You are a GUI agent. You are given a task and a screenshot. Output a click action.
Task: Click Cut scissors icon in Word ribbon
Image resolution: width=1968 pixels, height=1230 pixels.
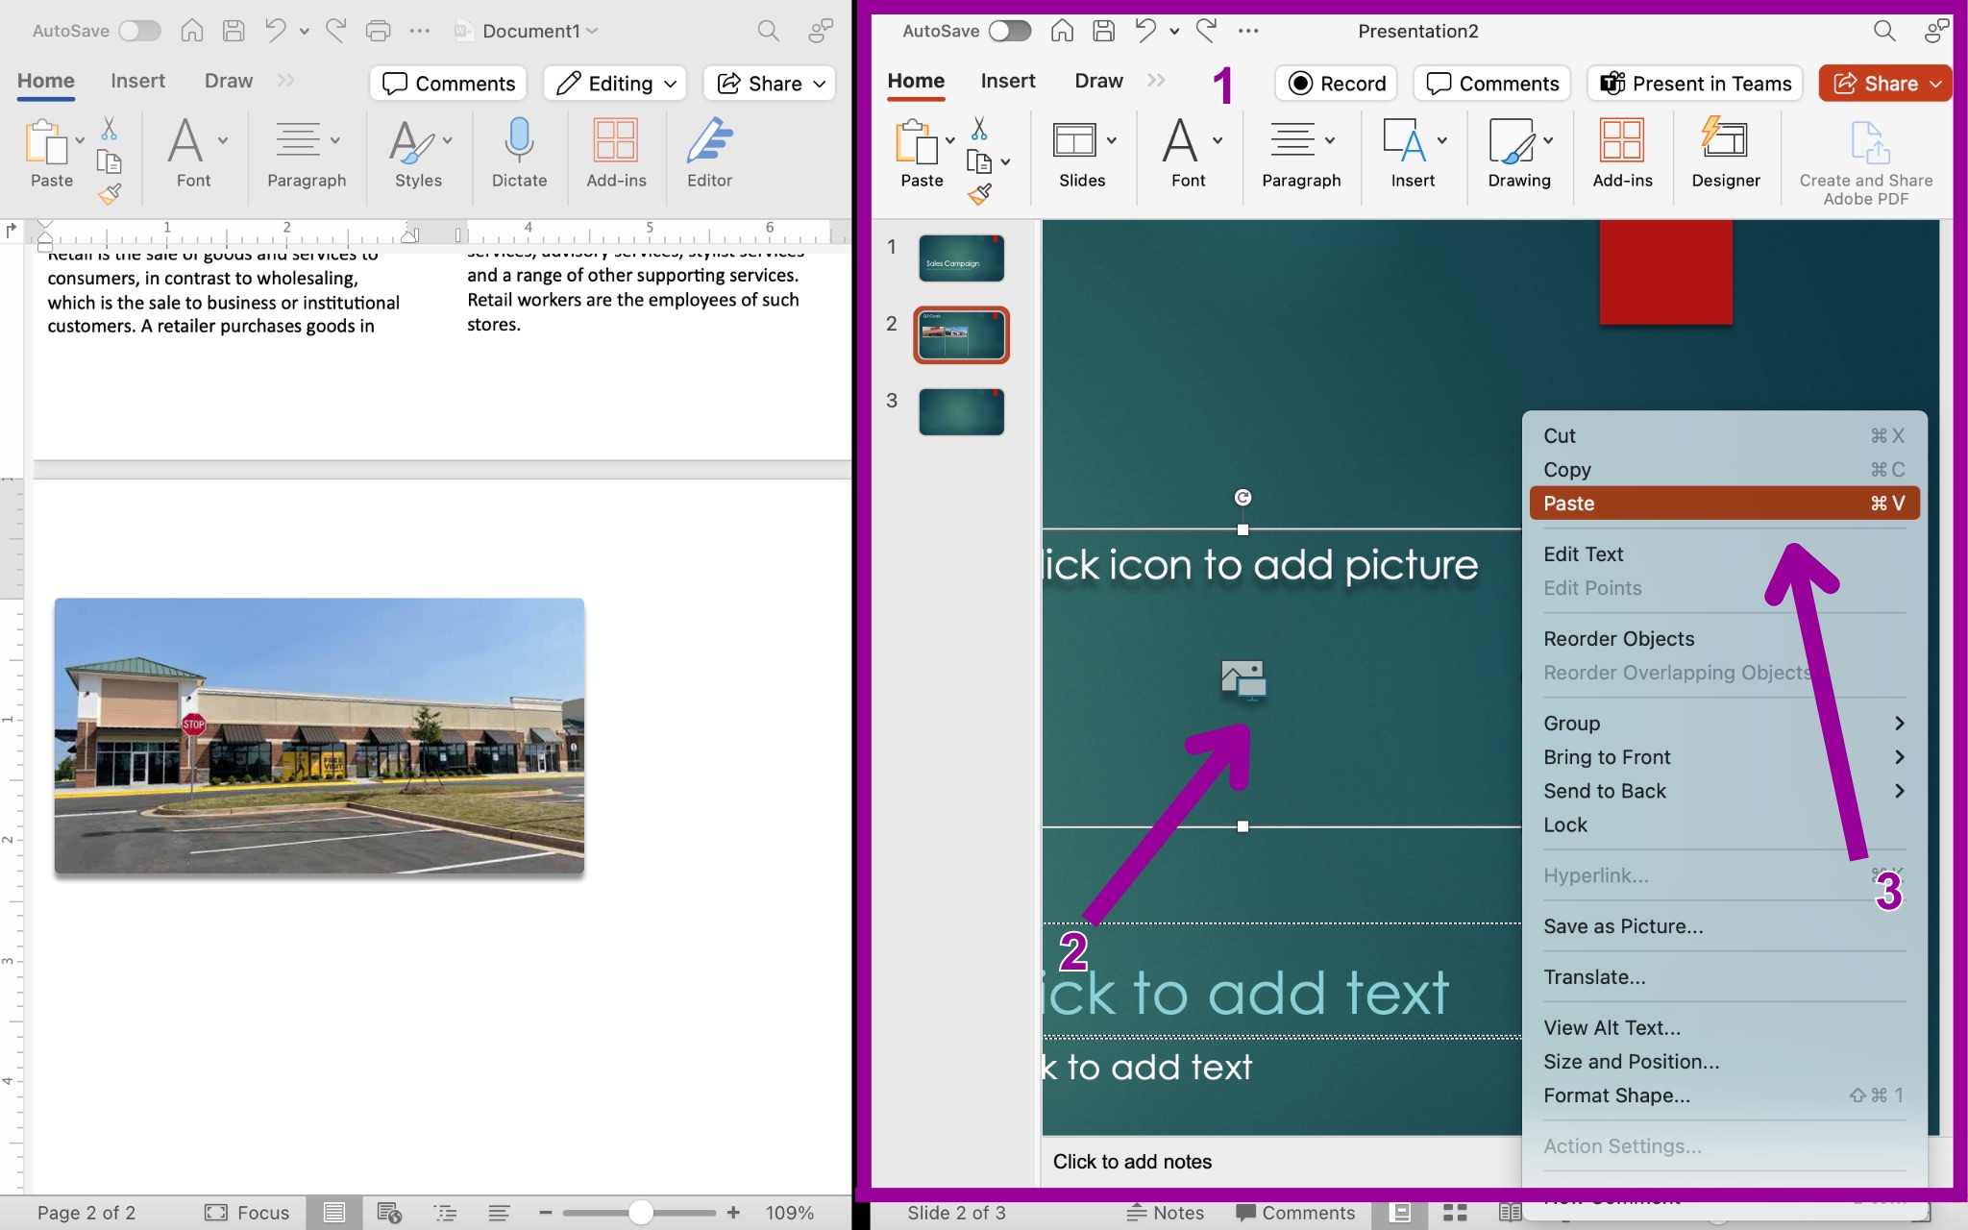click(109, 128)
